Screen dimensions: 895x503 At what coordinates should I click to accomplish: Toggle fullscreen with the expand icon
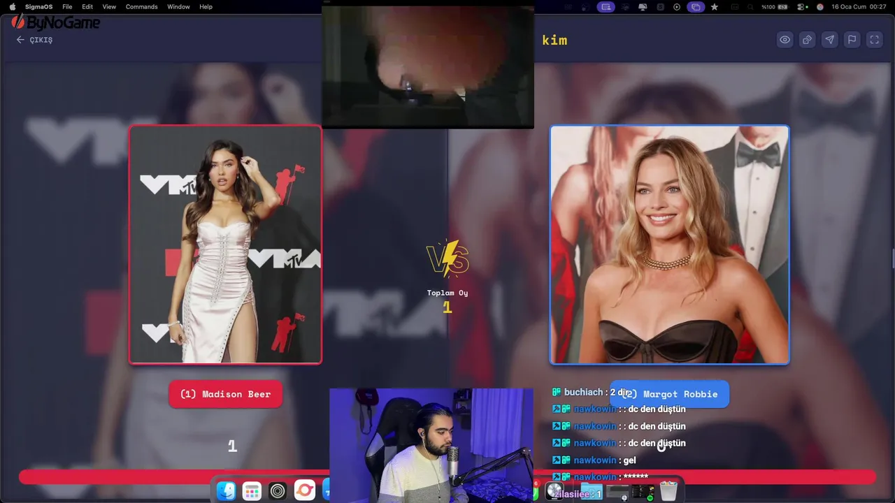tap(875, 40)
